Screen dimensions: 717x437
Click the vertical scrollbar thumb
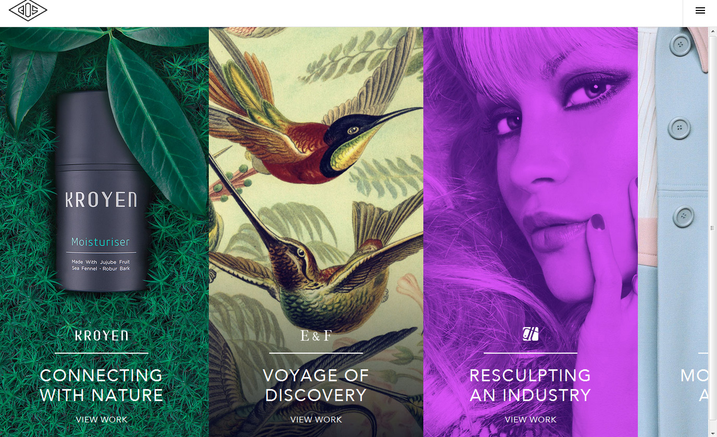tap(713, 228)
